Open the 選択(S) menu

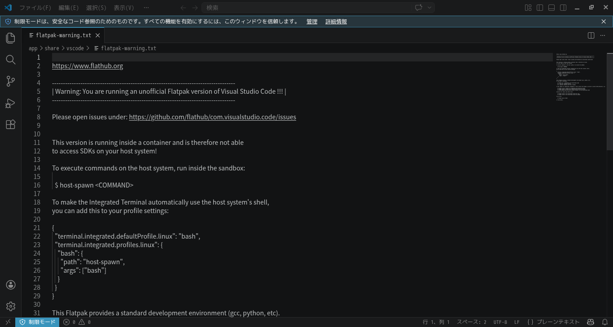click(x=96, y=8)
